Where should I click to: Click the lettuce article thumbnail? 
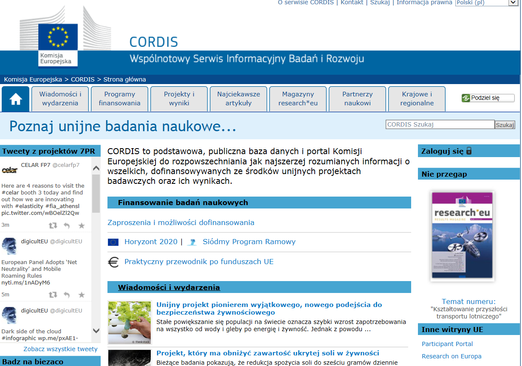point(130,323)
